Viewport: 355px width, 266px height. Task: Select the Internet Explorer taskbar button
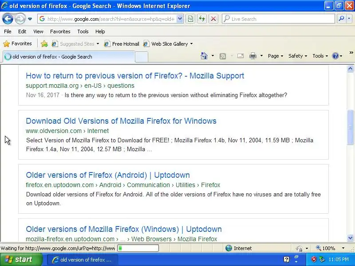pyautogui.click(x=83, y=260)
